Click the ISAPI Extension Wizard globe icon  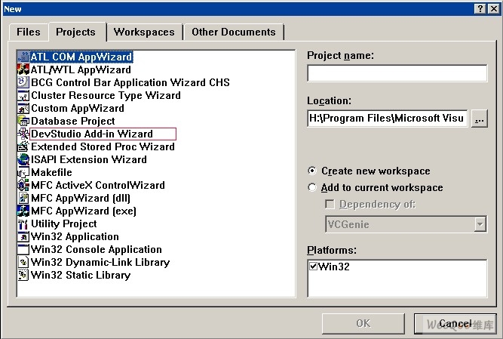pyautogui.click(x=23, y=159)
